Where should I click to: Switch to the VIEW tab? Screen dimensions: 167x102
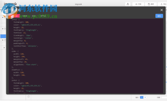pyautogui.click(x=25, y=16)
